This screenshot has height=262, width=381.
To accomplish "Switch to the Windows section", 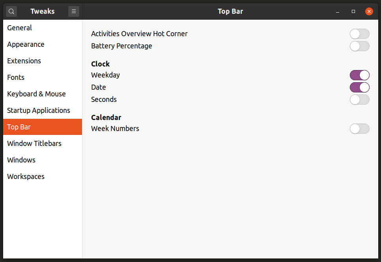I will 21,160.
